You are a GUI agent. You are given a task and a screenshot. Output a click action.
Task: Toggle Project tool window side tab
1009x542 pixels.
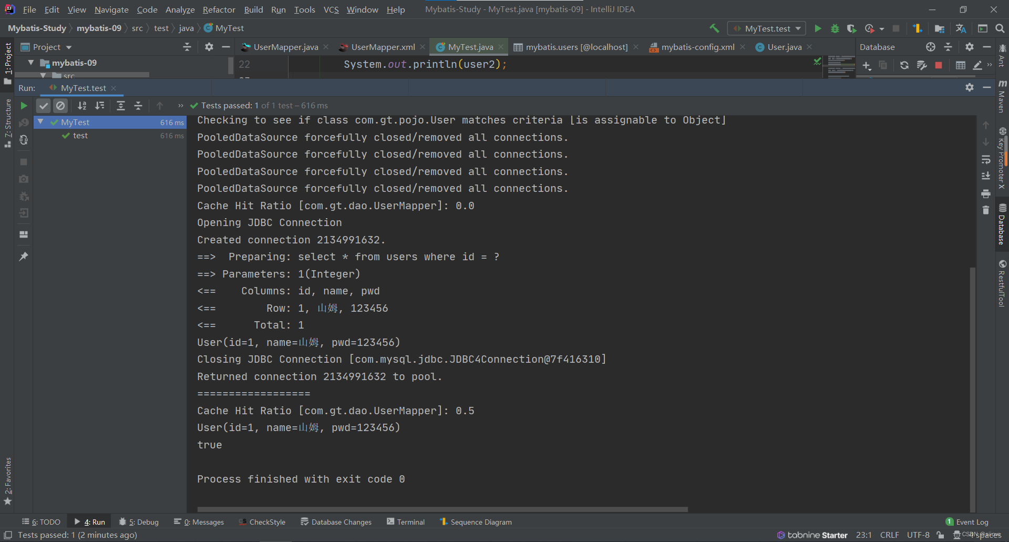(7, 64)
